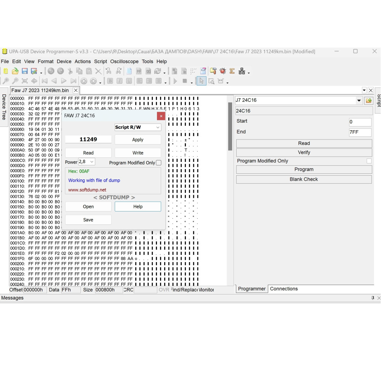Click the load device icon beside J7 24C16
381x381 pixels.
(x=368, y=100)
